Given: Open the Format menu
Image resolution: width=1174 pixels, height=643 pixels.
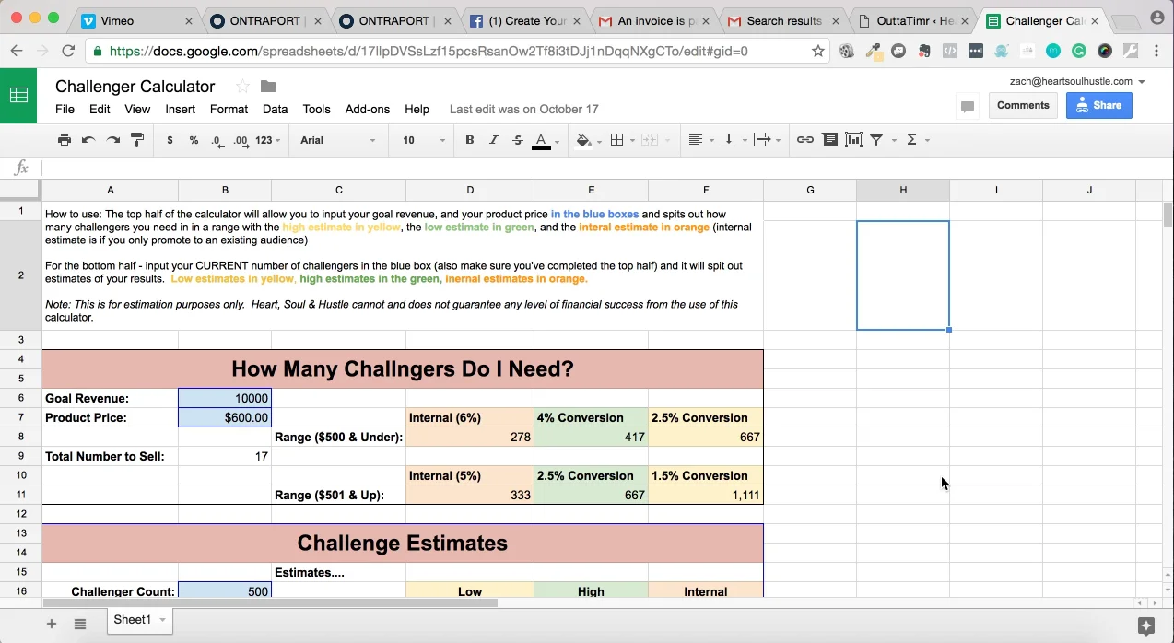Looking at the screenshot, I should point(229,109).
